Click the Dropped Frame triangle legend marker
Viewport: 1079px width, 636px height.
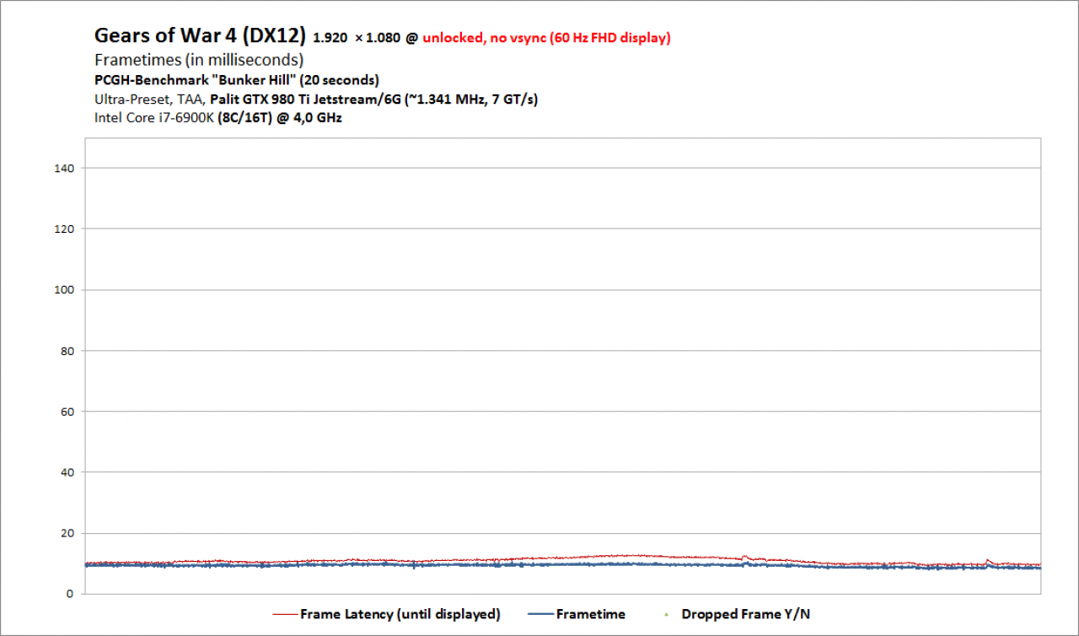point(666,614)
